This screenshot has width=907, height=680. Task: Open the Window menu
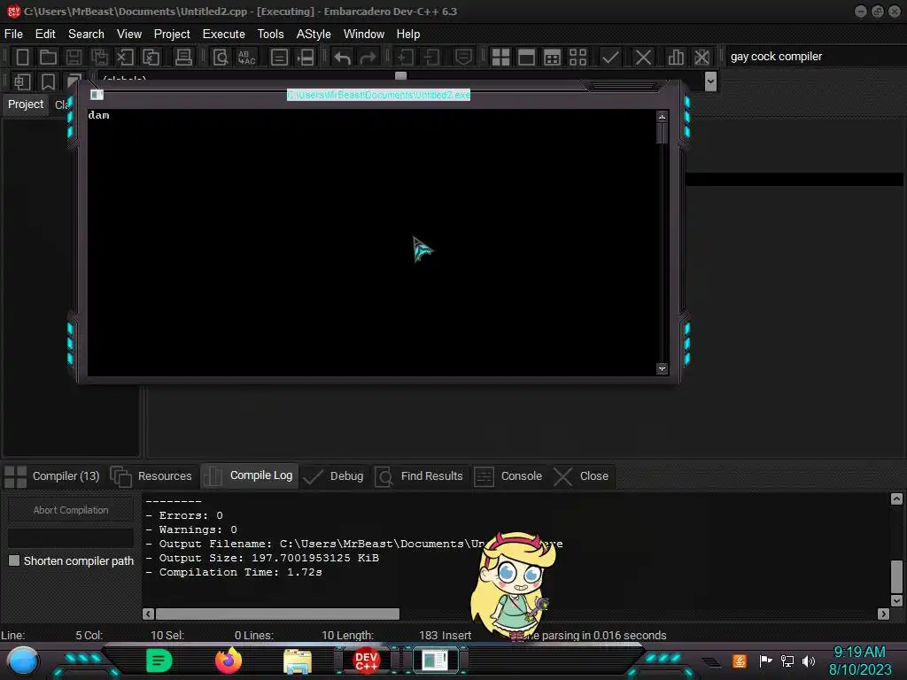point(364,35)
